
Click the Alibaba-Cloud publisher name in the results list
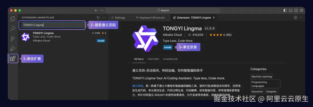[x=41, y=40]
